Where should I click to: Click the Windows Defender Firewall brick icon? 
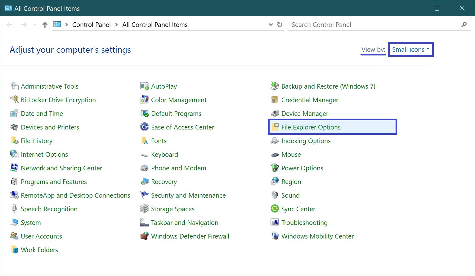(x=145, y=236)
